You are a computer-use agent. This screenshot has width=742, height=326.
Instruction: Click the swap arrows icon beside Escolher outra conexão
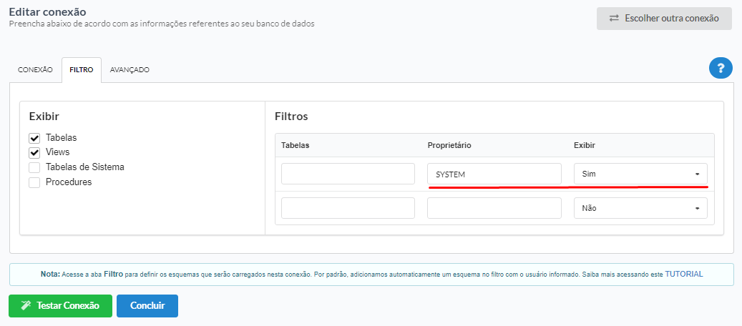pyautogui.click(x=614, y=19)
